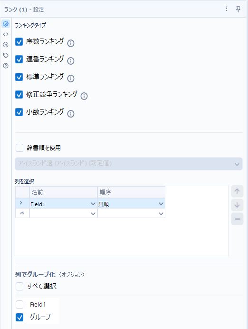Open the 昇順 order dropdown
Viewport: 248px width, 329px height.
pos(161,204)
